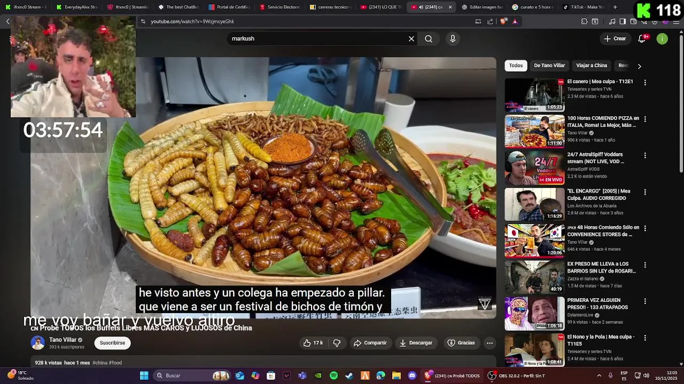The height and width of the screenshot is (384, 684).
Task: Select the De Tano Villar chip
Action: [549, 66]
